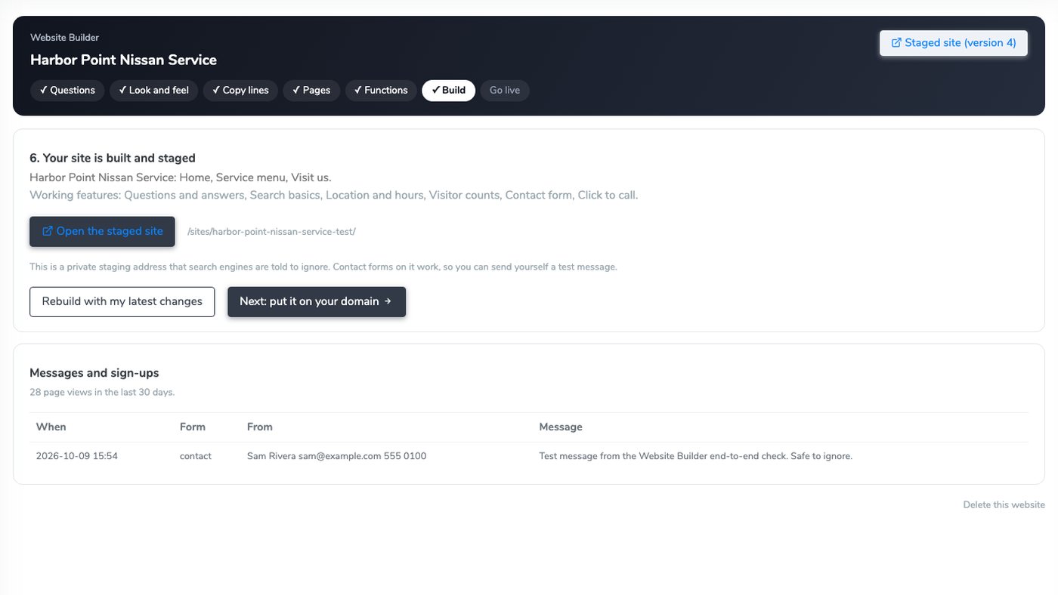Switch to the Pages step

[311, 91]
